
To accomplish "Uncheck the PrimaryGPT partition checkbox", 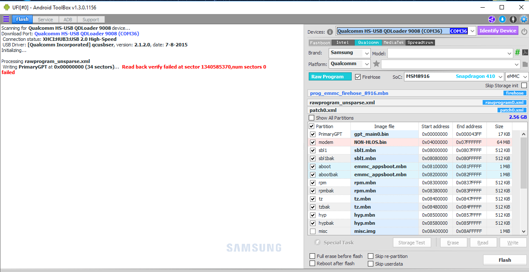I will [x=313, y=134].
